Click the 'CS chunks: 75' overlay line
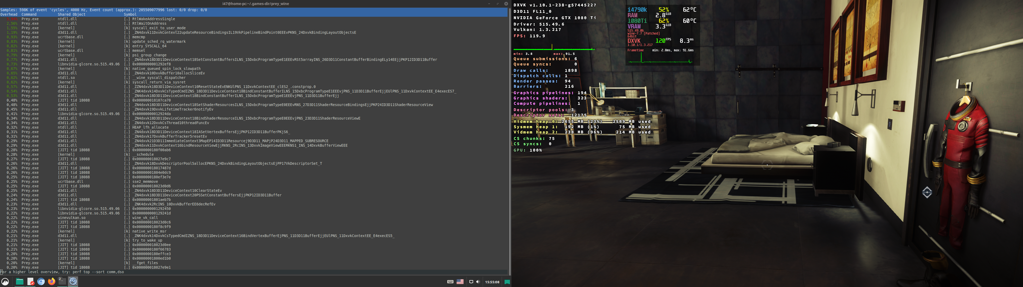The height and width of the screenshot is (287, 1023). point(534,139)
